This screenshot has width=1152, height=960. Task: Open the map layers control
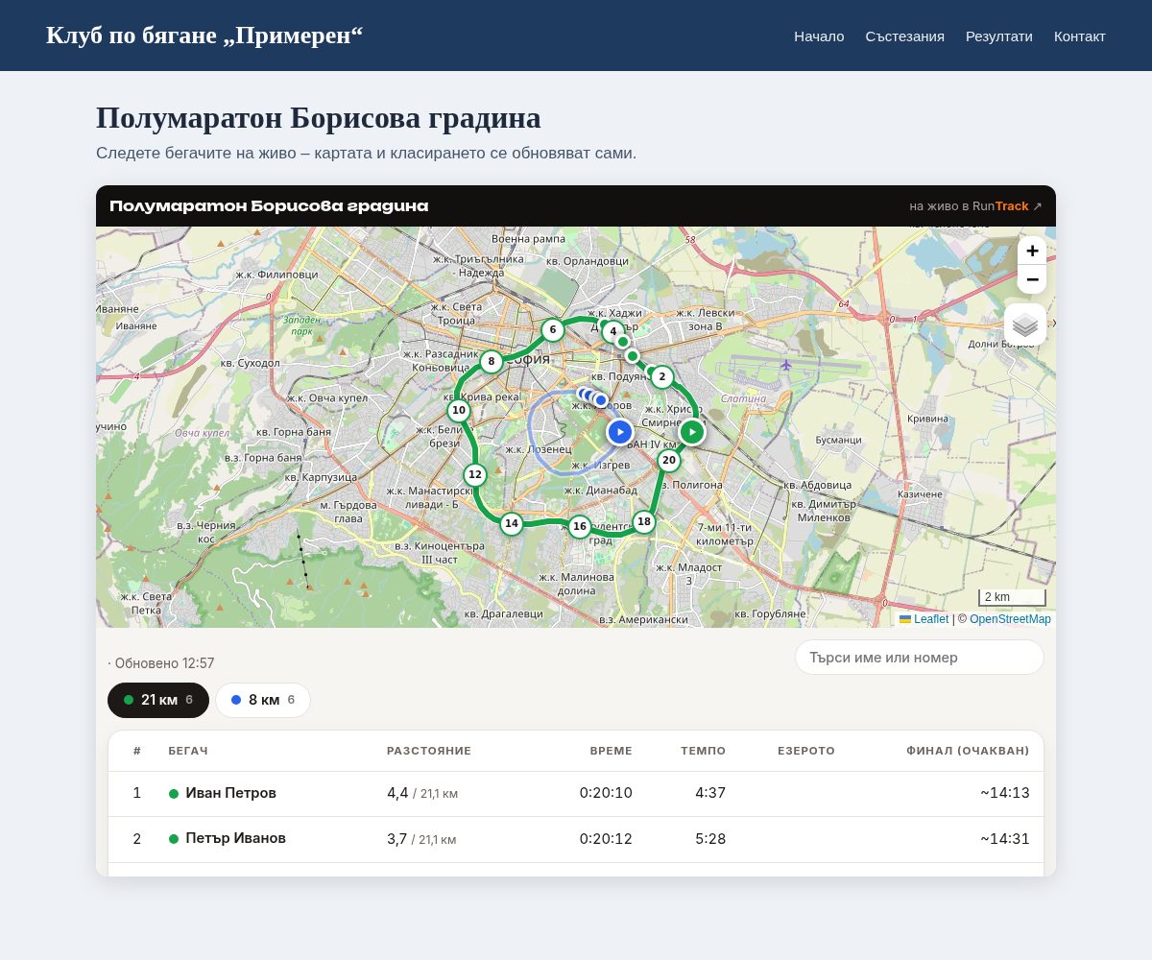click(1025, 324)
